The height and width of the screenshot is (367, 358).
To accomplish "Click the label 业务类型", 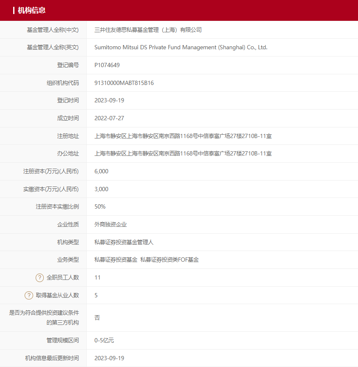I will (x=68, y=260).
